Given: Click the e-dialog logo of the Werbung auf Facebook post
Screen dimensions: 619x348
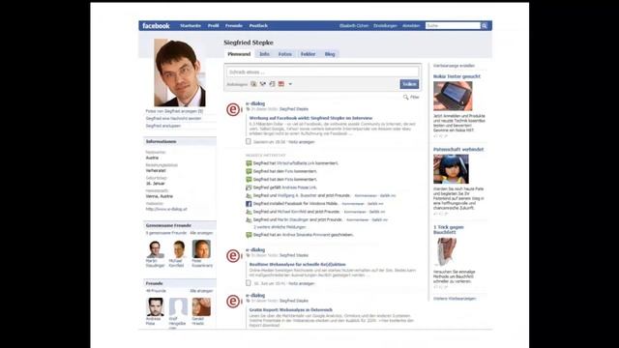Looking at the screenshot, I should pos(233,109).
